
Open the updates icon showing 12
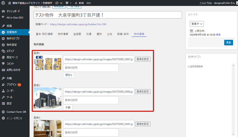57,3
